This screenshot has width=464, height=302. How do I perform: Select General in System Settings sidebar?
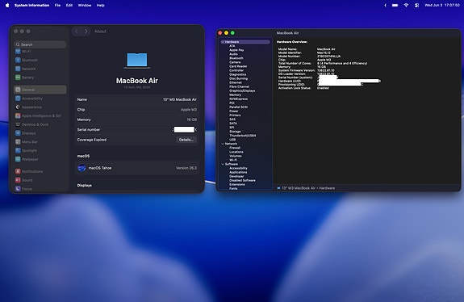40,90
